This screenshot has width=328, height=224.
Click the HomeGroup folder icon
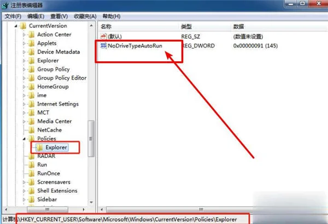(x=31, y=86)
